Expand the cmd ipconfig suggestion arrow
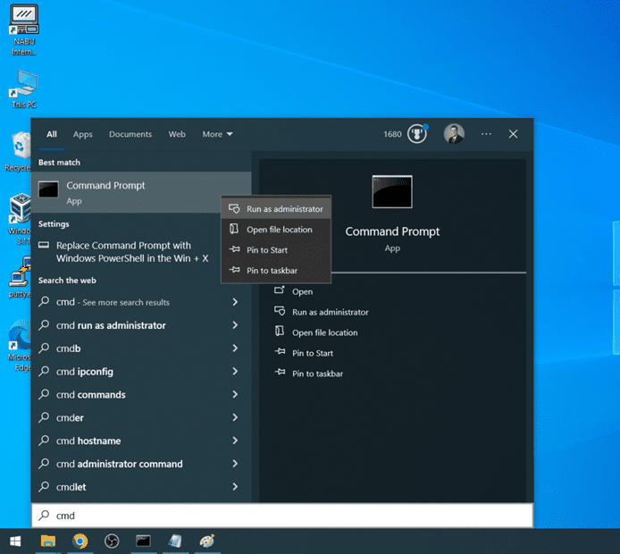This screenshot has height=554, width=620. [x=235, y=372]
